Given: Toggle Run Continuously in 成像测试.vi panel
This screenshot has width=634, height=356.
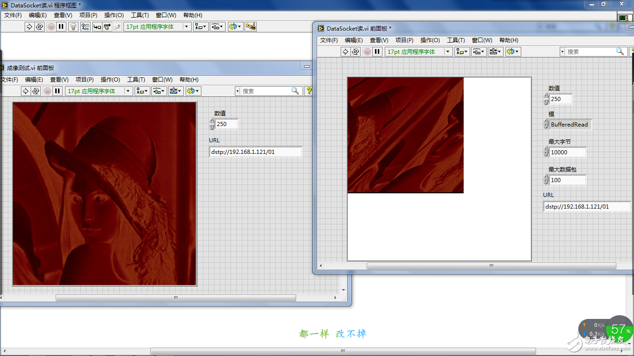Looking at the screenshot, I should coord(36,91).
